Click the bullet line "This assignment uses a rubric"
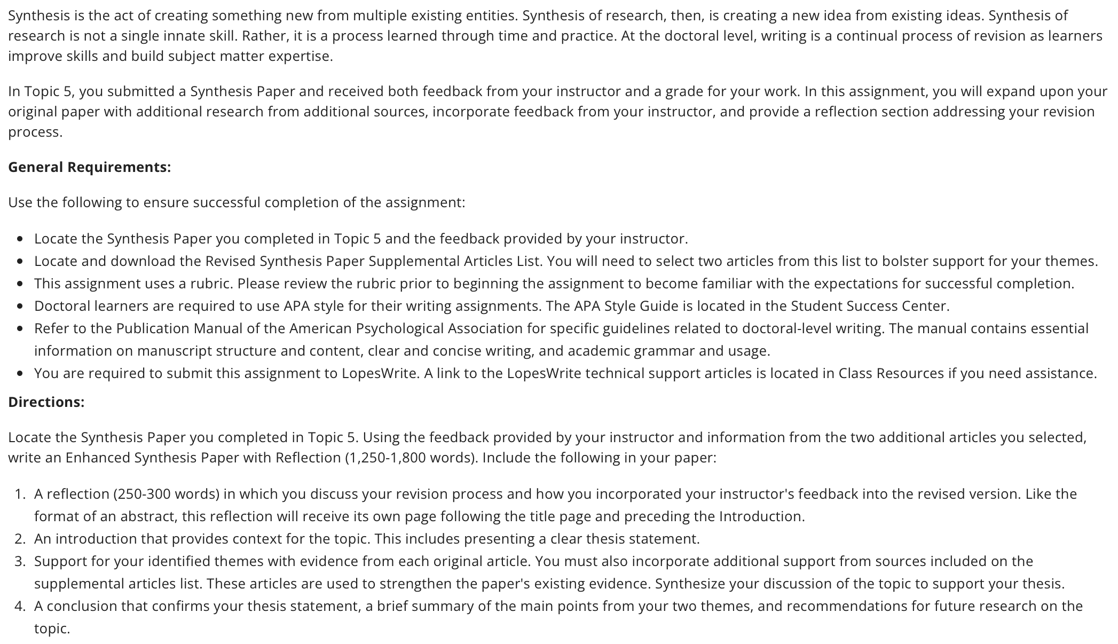The height and width of the screenshot is (644, 1118). [554, 284]
